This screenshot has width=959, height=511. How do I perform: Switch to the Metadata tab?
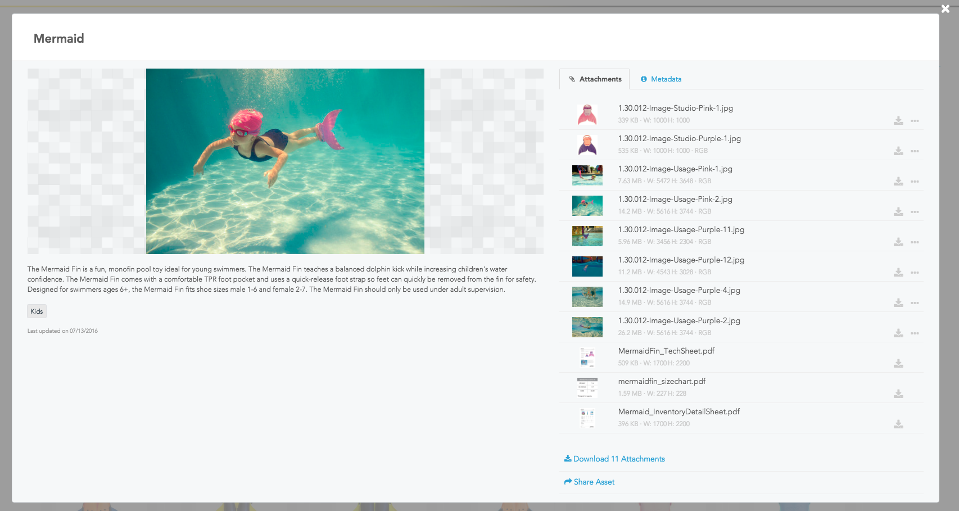pyautogui.click(x=661, y=79)
